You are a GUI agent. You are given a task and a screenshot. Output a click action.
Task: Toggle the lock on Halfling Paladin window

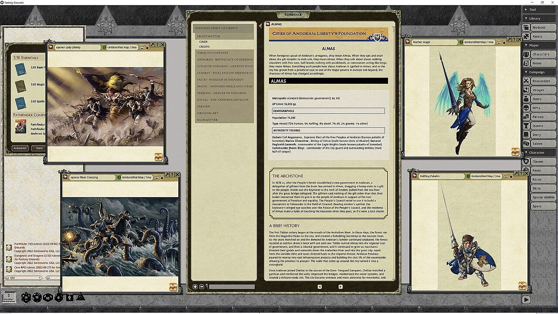coord(511,176)
